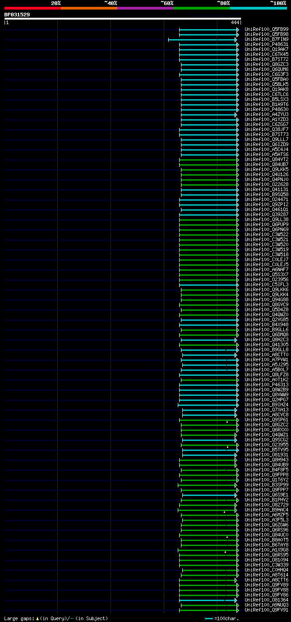
Task: Click the cyan alignment bar for UniRef100_Q8GZC3
Action: pyautogui.click(x=209, y=64)
